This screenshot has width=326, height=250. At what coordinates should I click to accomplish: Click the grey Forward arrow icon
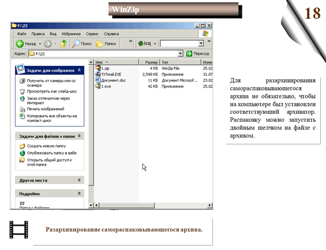48,44
